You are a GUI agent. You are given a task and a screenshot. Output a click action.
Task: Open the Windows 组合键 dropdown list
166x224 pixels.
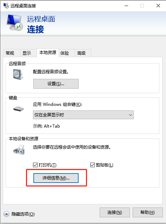[83, 115]
